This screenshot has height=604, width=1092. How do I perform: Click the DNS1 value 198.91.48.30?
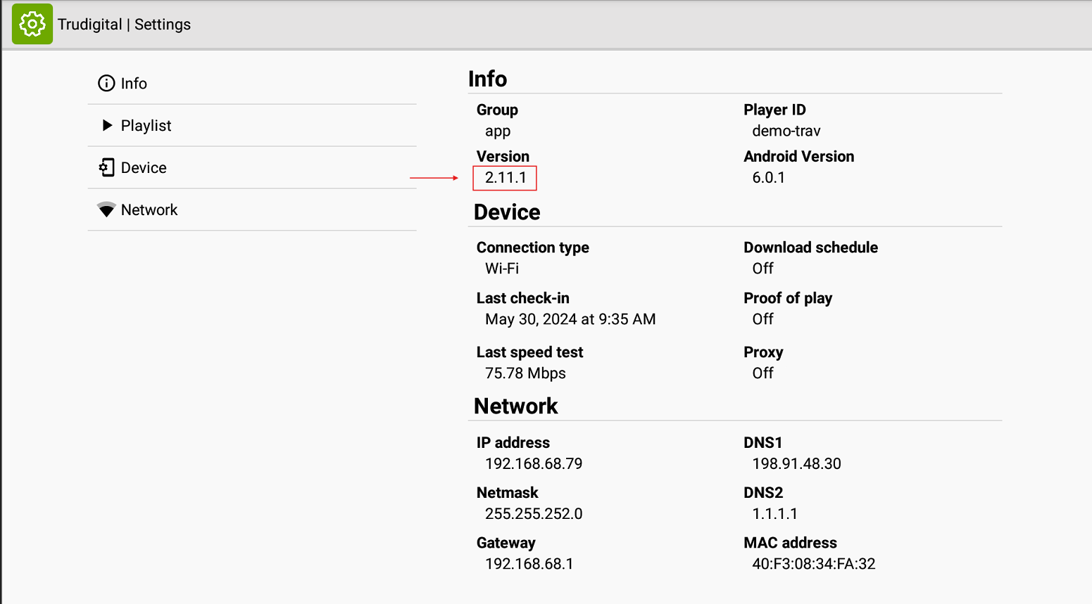(796, 463)
